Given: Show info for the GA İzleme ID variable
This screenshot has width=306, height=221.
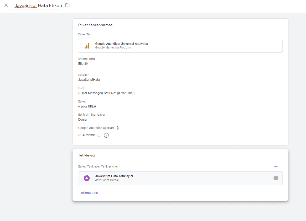Looking at the screenshot, I should click(106, 135).
